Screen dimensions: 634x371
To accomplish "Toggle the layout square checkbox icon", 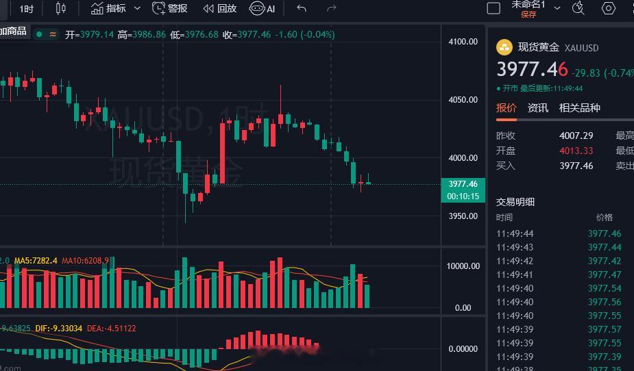I will pyautogui.click(x=493, y=8).
